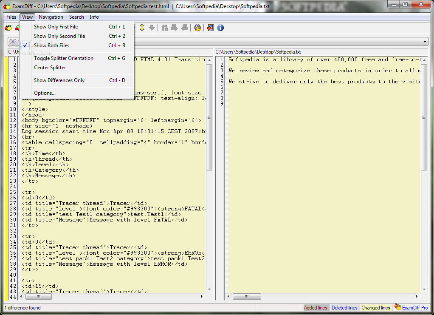434x315 pixels.
Task: Click 'Softpedia is a library' line
Action: click(x=324, y=59)
